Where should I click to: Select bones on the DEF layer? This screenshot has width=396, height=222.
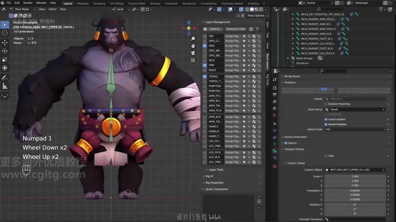244,36
